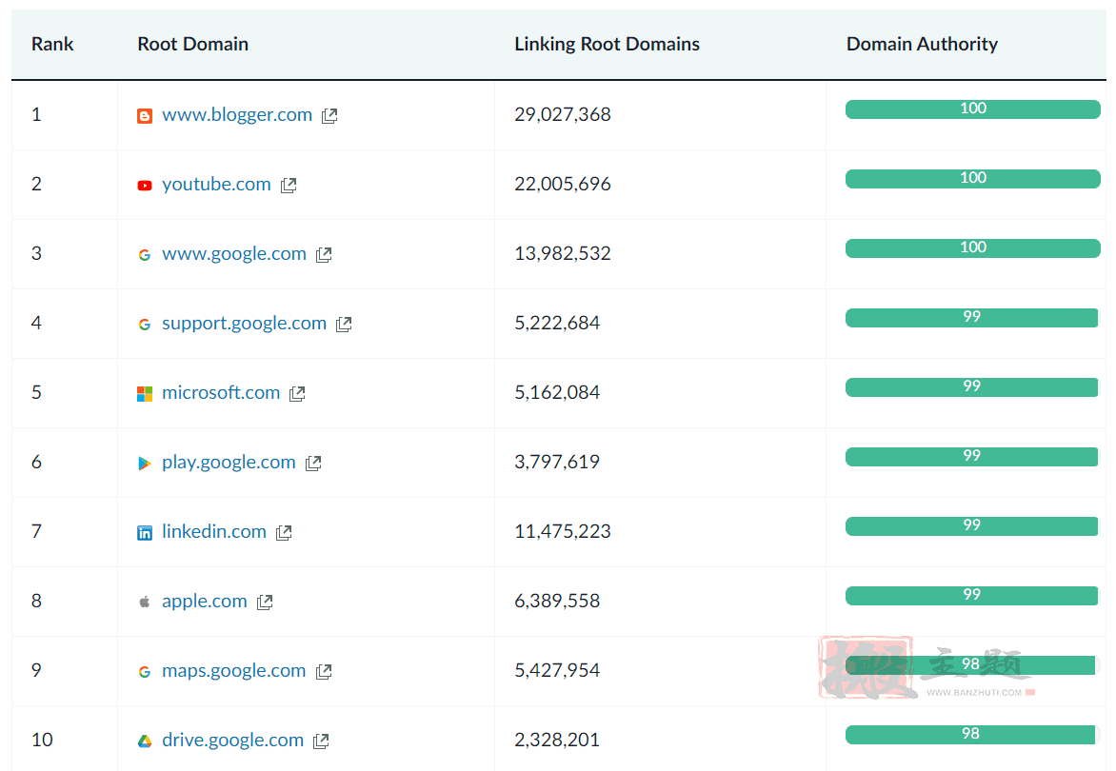Open the microsoft.com link

pyautogui.click(x=221, y=392)
